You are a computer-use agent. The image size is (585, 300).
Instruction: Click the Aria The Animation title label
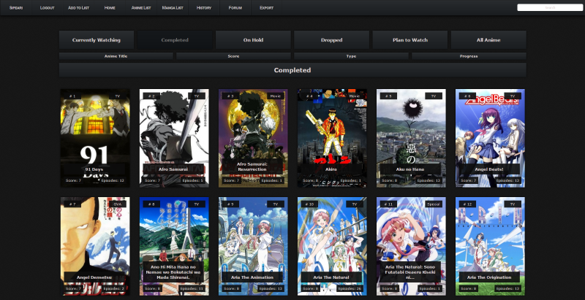[252, 277]
